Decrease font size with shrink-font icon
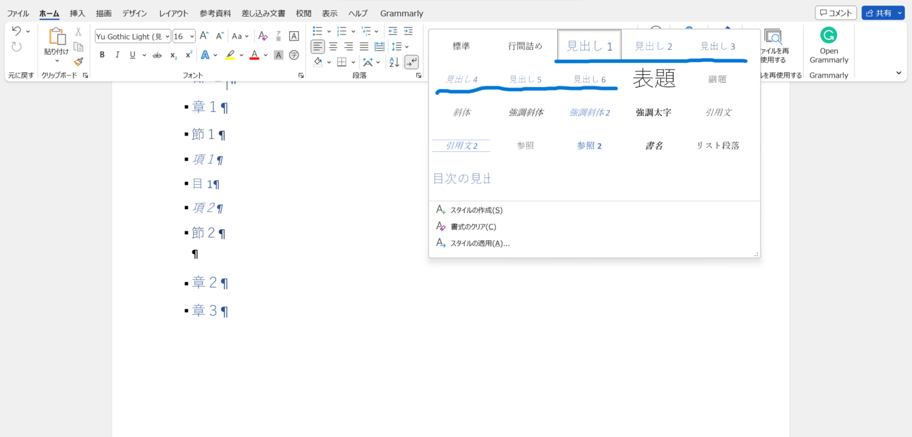912x437 pixels. 220,36
